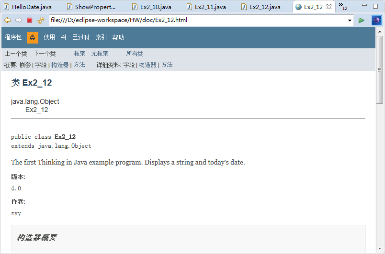
Task: Close the Ex2_12 browser tab
Action: 329,7
